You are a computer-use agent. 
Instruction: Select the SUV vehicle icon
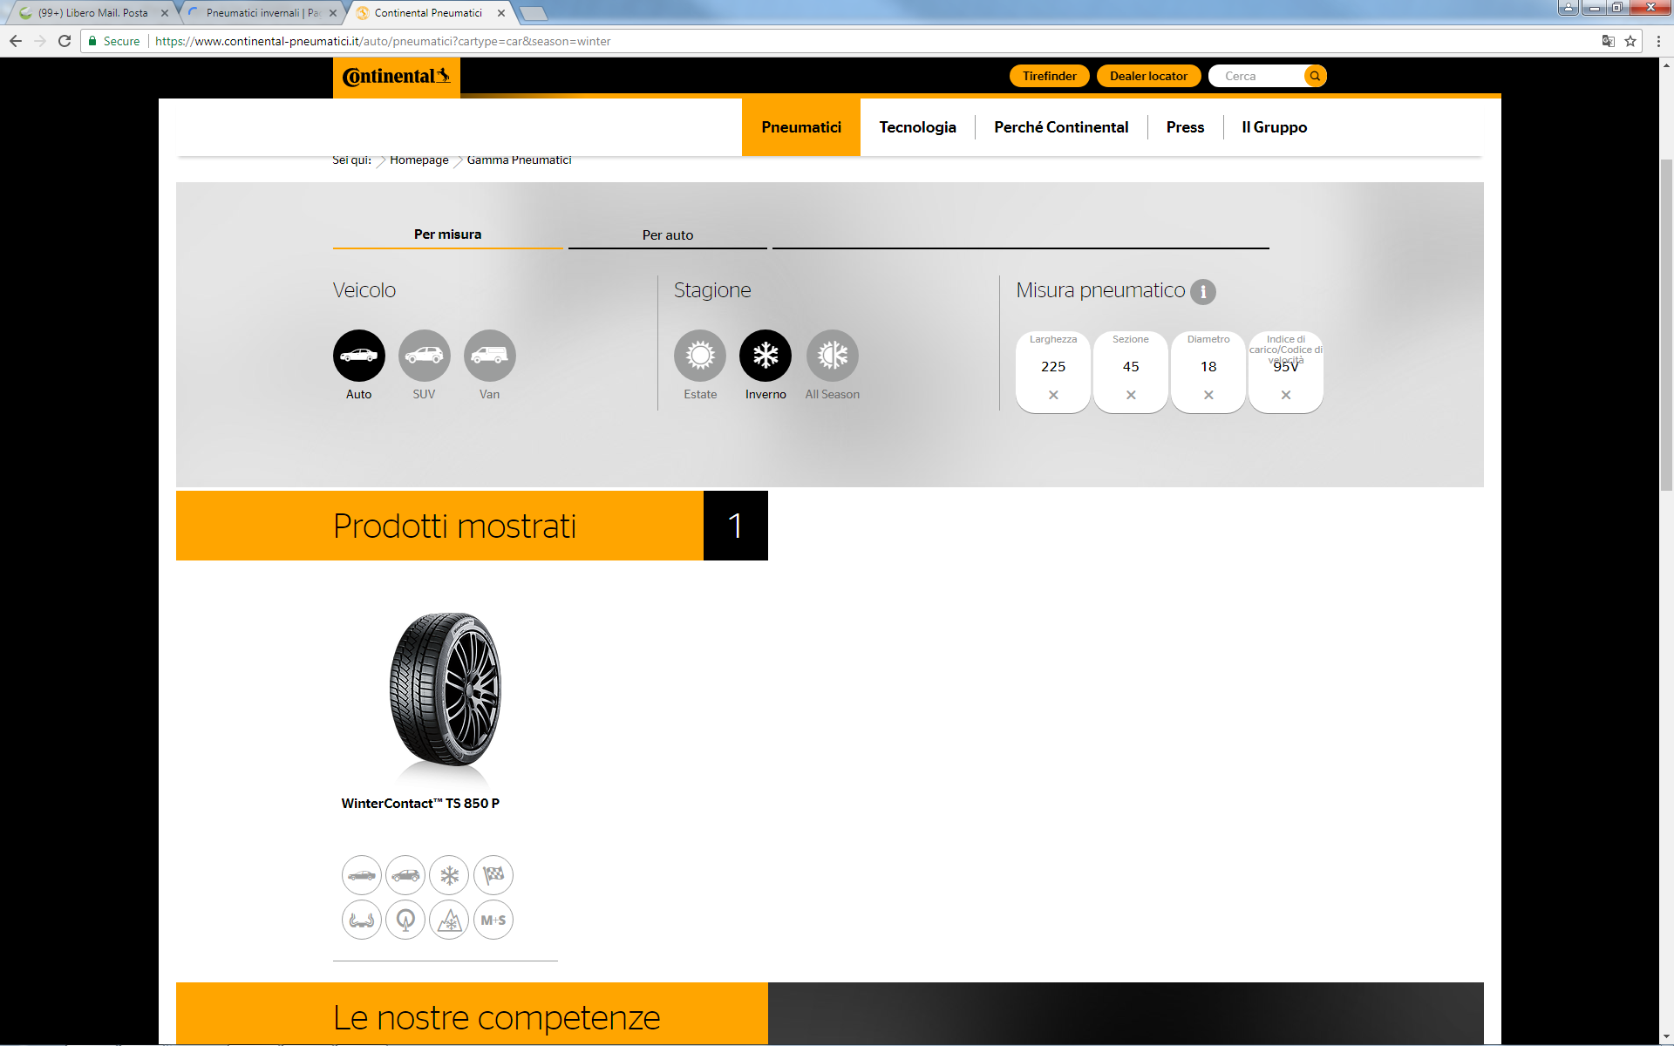pyautogui.click(x=424, y=356)
